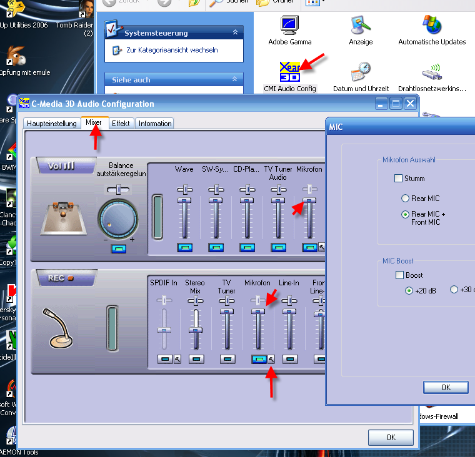Select the Rear MIC radio option

(406, 199)
